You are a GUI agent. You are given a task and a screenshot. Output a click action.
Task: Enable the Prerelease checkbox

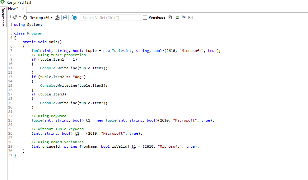145,17
